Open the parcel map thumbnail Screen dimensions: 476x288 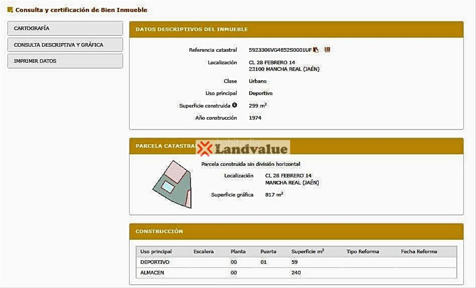172,184
